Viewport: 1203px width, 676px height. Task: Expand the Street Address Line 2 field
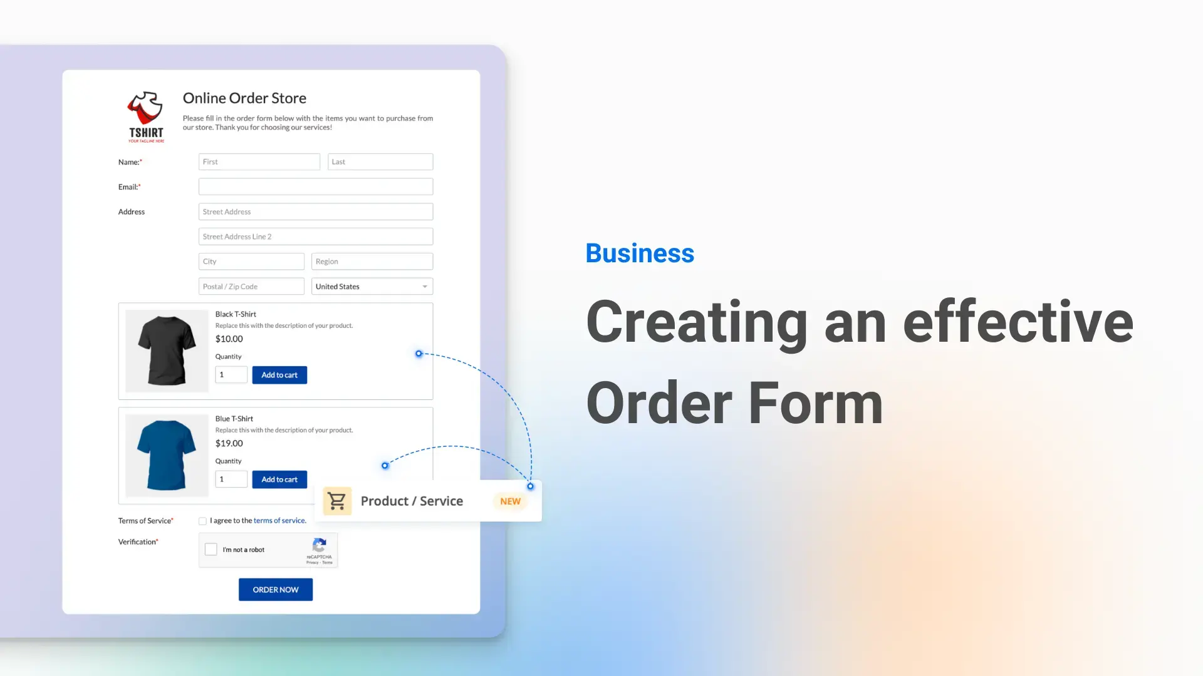point(316,236)
